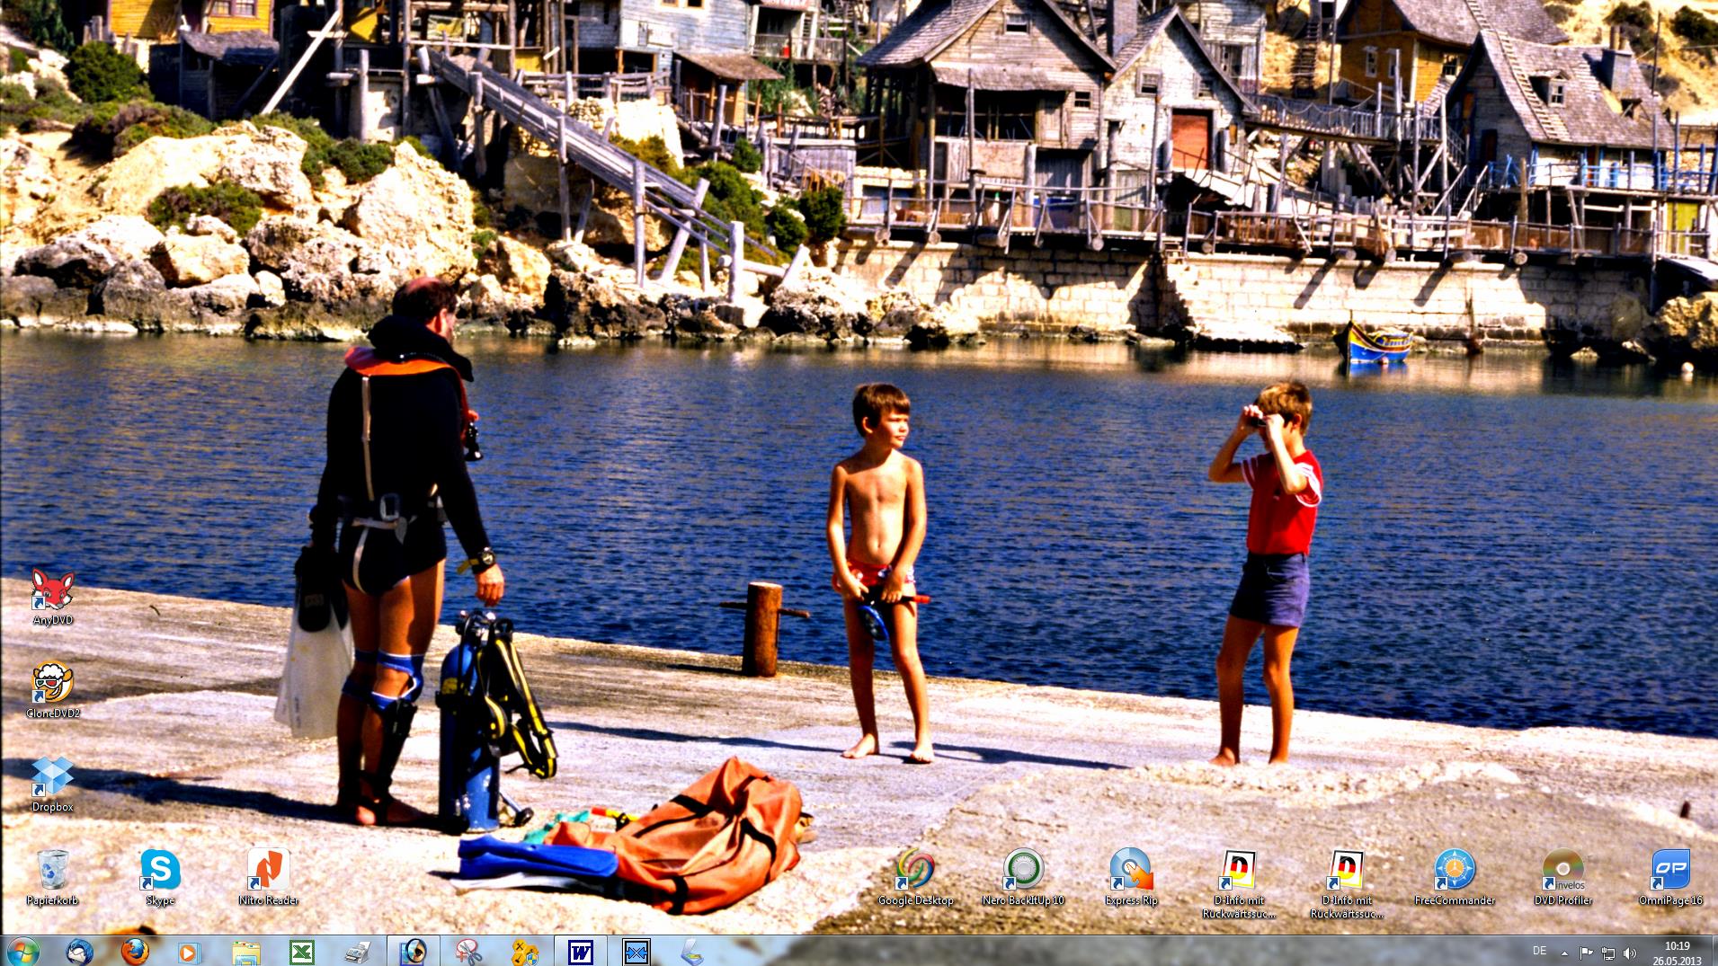The height and width of the screenshot is (966, 1718).
Task: Click the FreeCommander desktop icon
Action: point(1455,872)
